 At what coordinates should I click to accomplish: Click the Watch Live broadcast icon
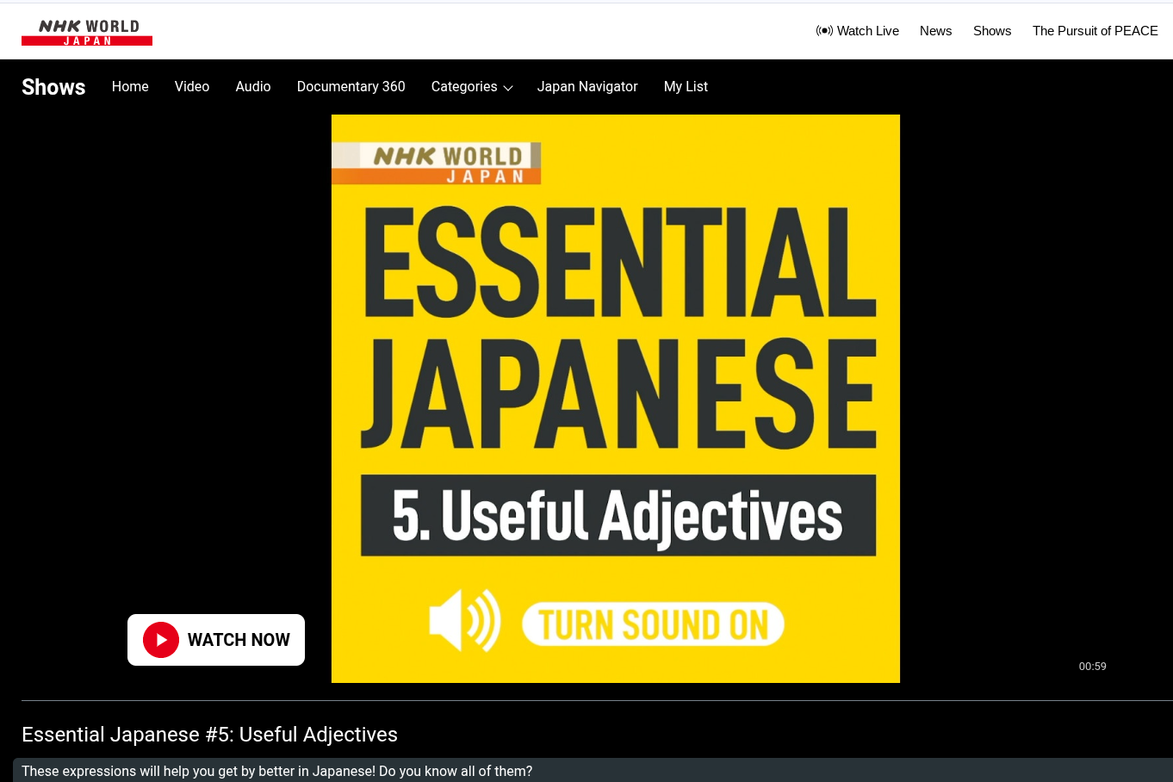click(x=824, y=31)
